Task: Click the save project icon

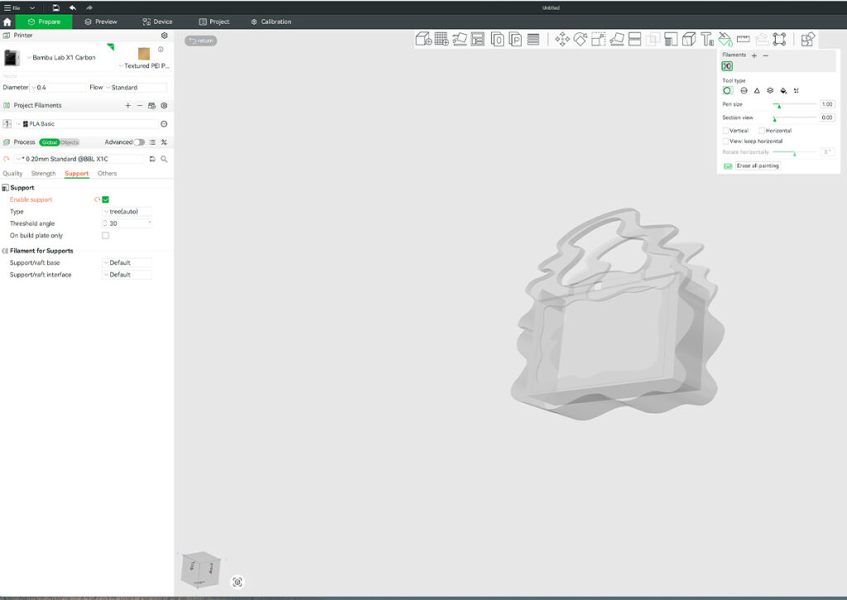Action: [55, 7]
